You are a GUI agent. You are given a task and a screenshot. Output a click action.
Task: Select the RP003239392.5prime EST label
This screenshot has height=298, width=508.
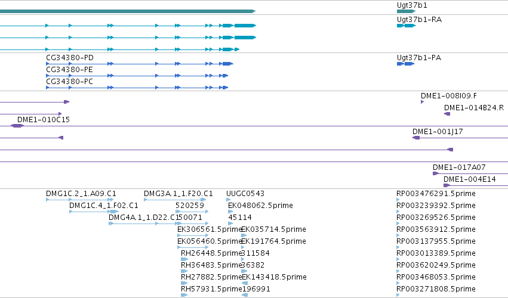(x=436, y=206)
